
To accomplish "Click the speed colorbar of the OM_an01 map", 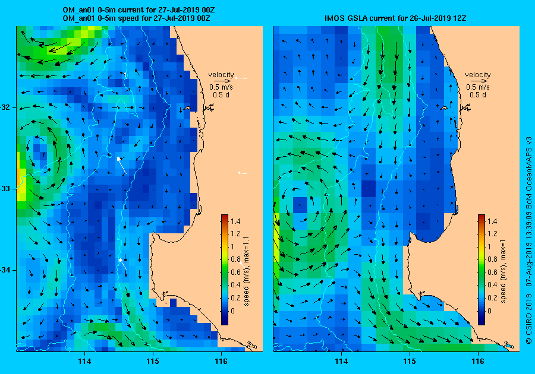I will tap(225, 270).
